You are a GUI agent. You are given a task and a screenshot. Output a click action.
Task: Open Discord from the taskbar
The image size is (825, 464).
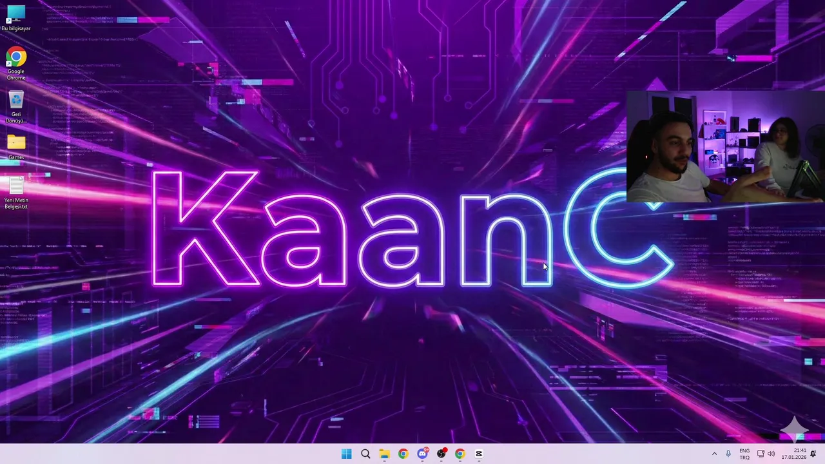point(422,454)
